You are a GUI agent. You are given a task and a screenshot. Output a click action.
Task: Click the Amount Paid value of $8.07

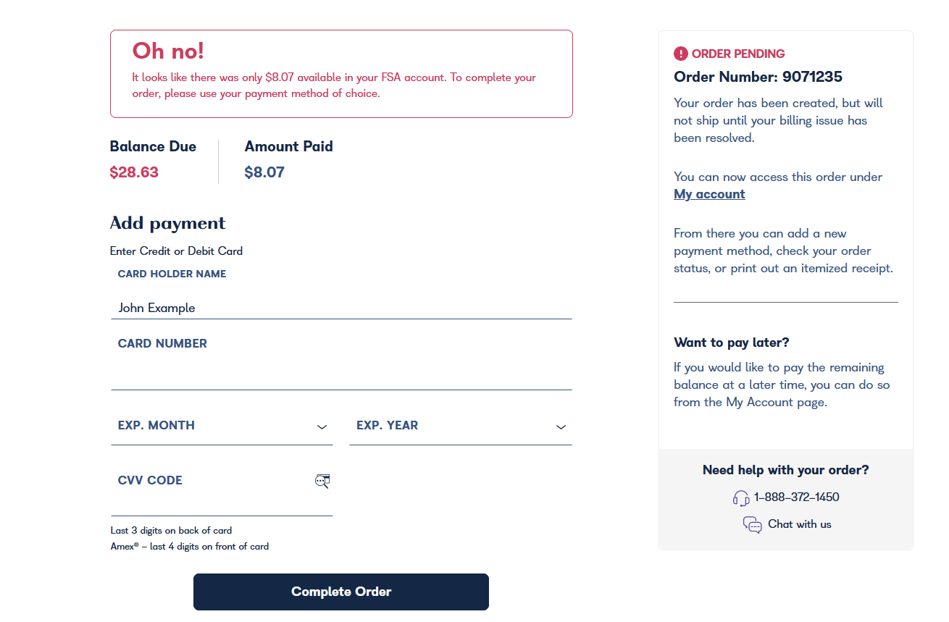264,172
